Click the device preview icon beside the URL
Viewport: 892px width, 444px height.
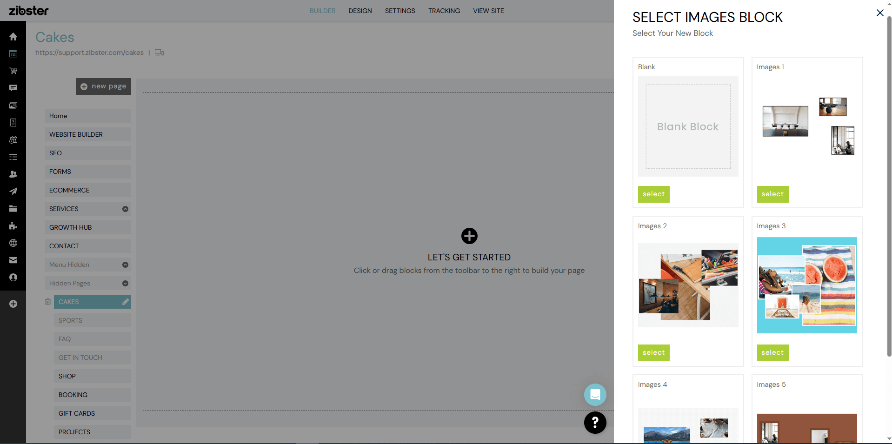(x=160, y=53)
